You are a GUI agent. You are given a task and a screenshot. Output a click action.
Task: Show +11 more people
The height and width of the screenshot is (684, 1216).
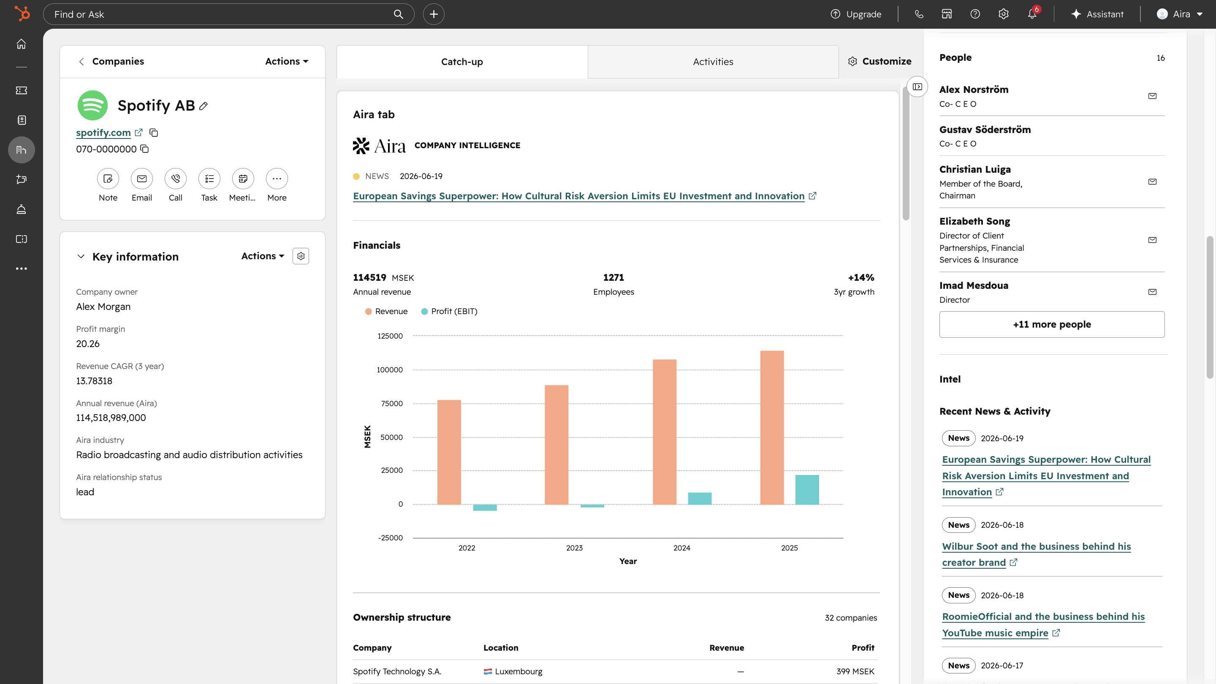point(1052,324)
